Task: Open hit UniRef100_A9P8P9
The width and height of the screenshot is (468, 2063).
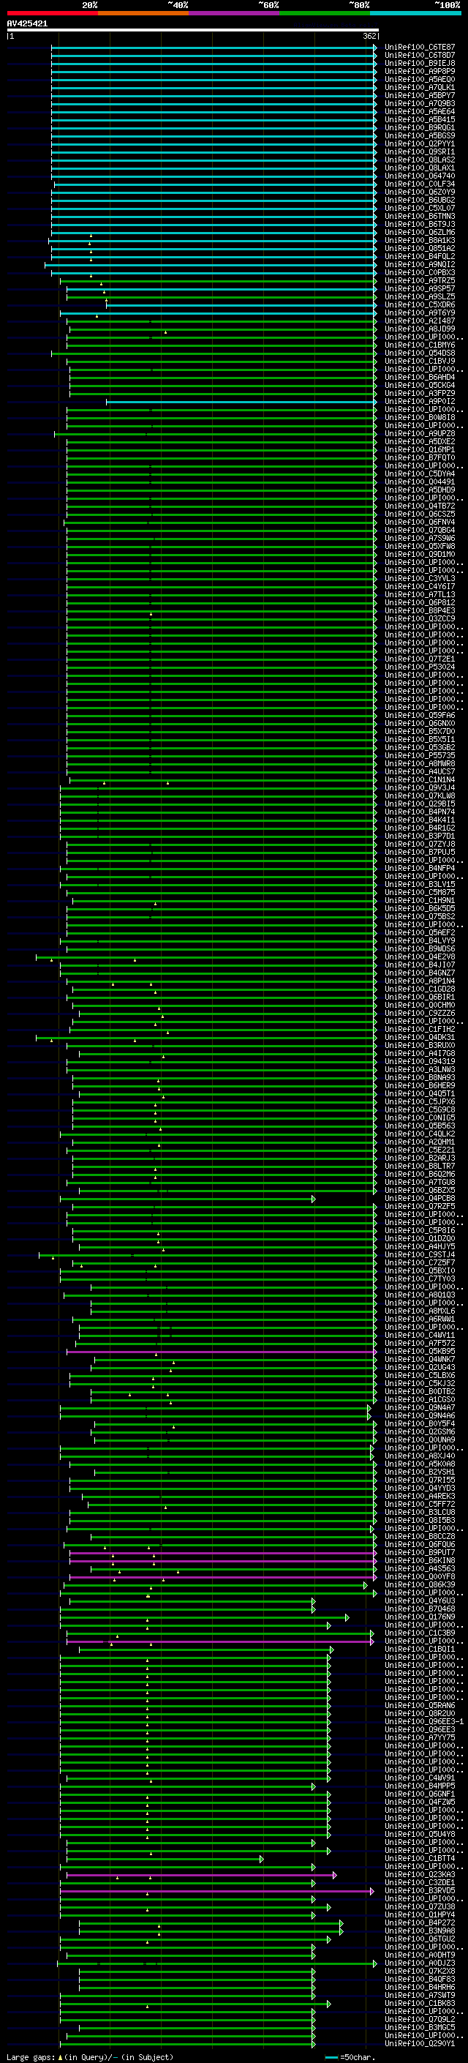Action: (420, 71)
